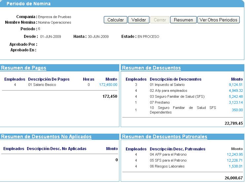Click the greyed-out Cerrar button
The width and height of the screenshot is (245, 183).
(160, 20)
